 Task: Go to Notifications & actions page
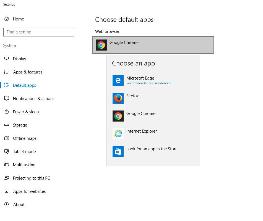pos(33,99)
